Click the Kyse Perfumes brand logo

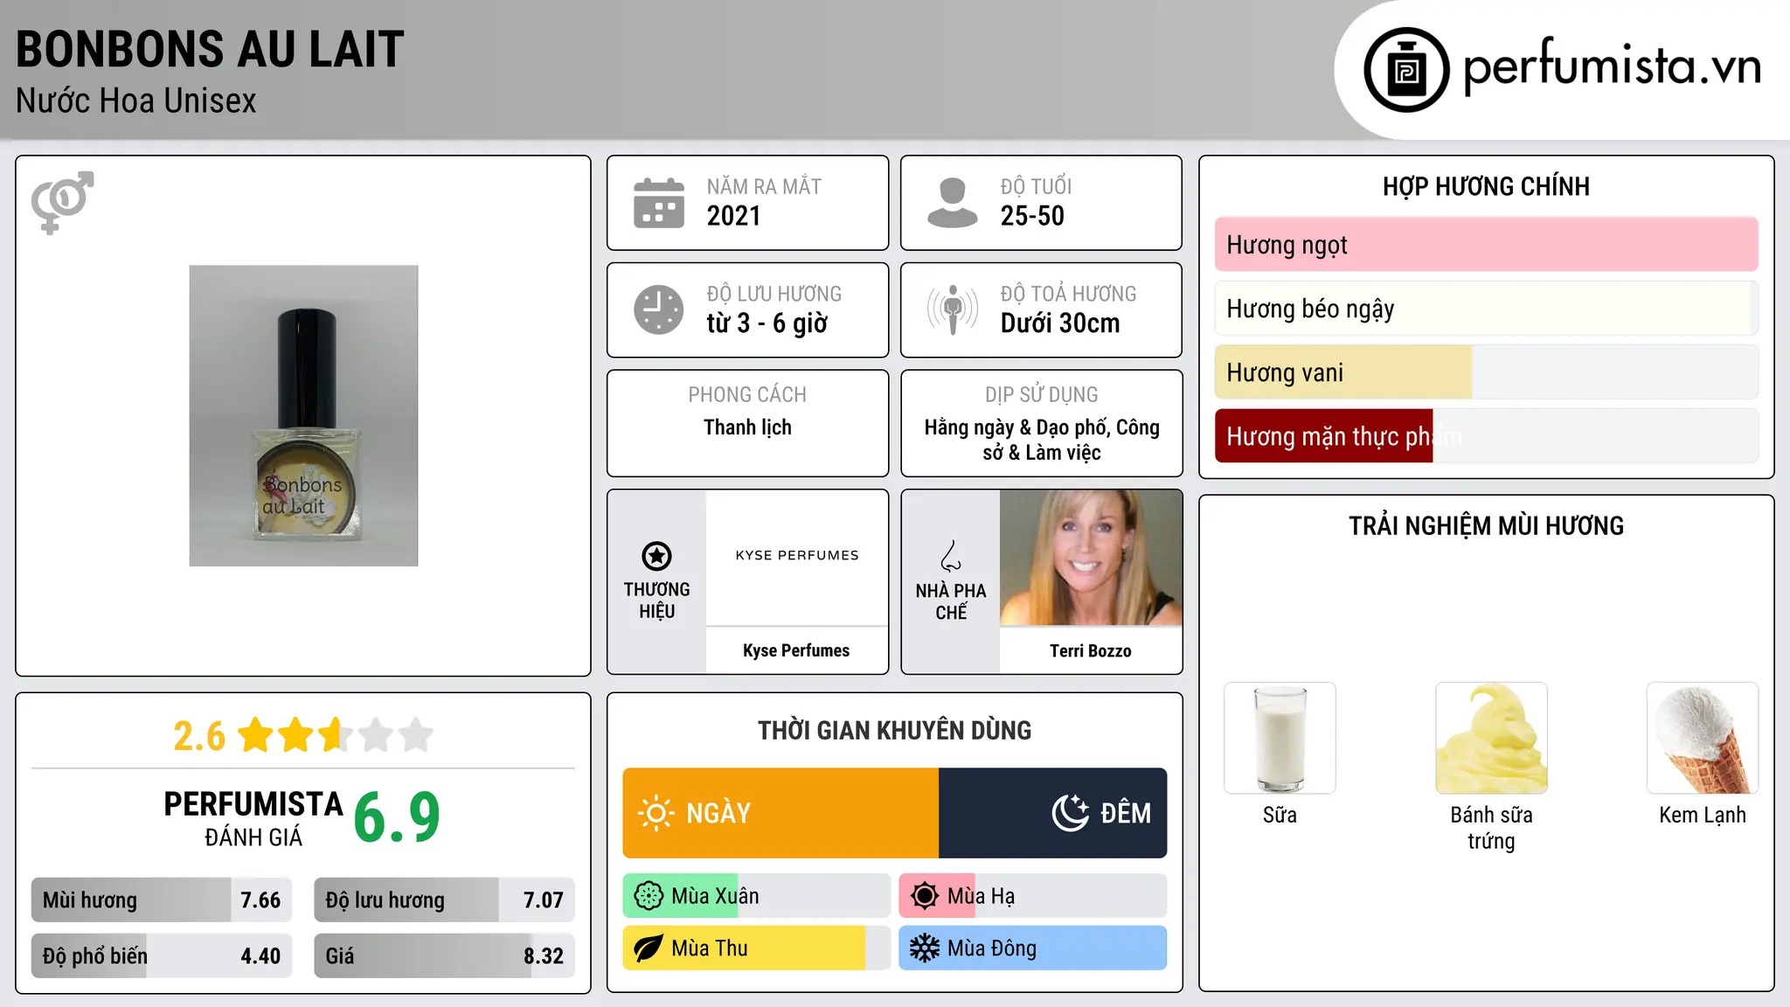point(797,557)
